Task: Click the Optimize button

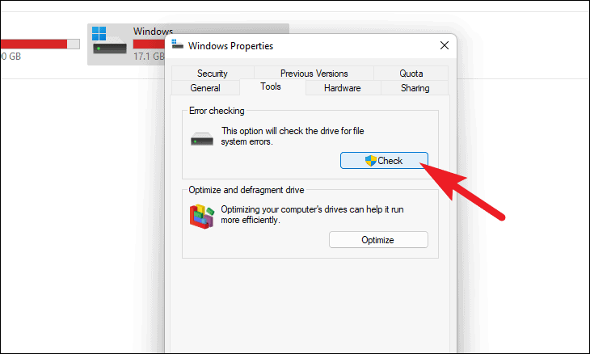Action: pos(378,240)
